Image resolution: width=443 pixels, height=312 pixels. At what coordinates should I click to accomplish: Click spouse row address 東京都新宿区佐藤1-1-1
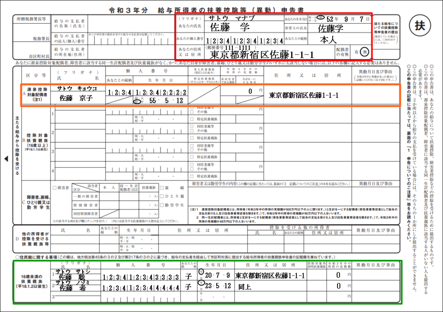pyautogui.click(x=304, y=95)
